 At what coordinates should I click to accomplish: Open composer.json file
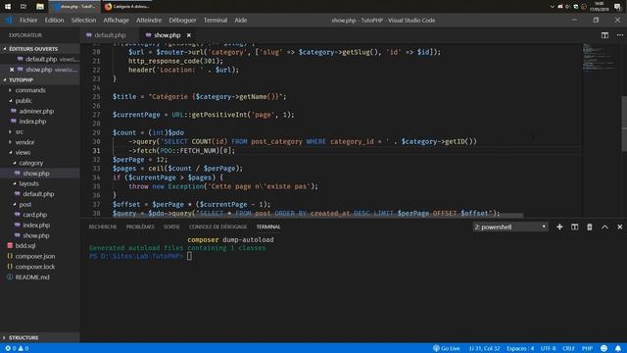click(x=35, y=256)
